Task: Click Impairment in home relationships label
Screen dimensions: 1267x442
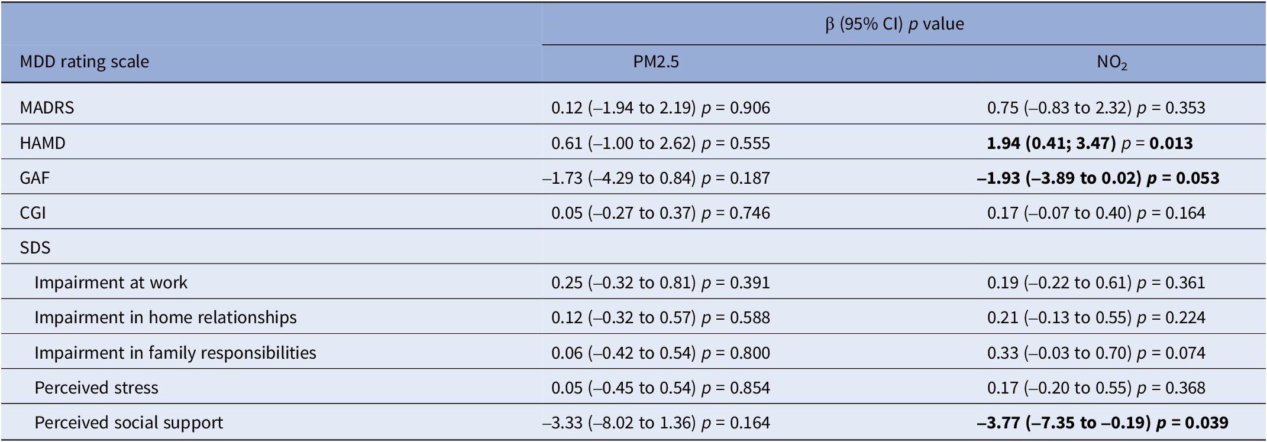Action: (166, 317)
